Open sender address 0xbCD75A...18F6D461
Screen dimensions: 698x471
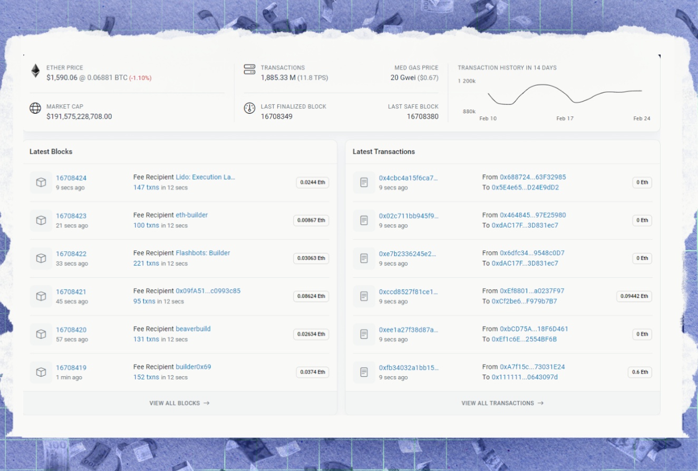(534, 329)
